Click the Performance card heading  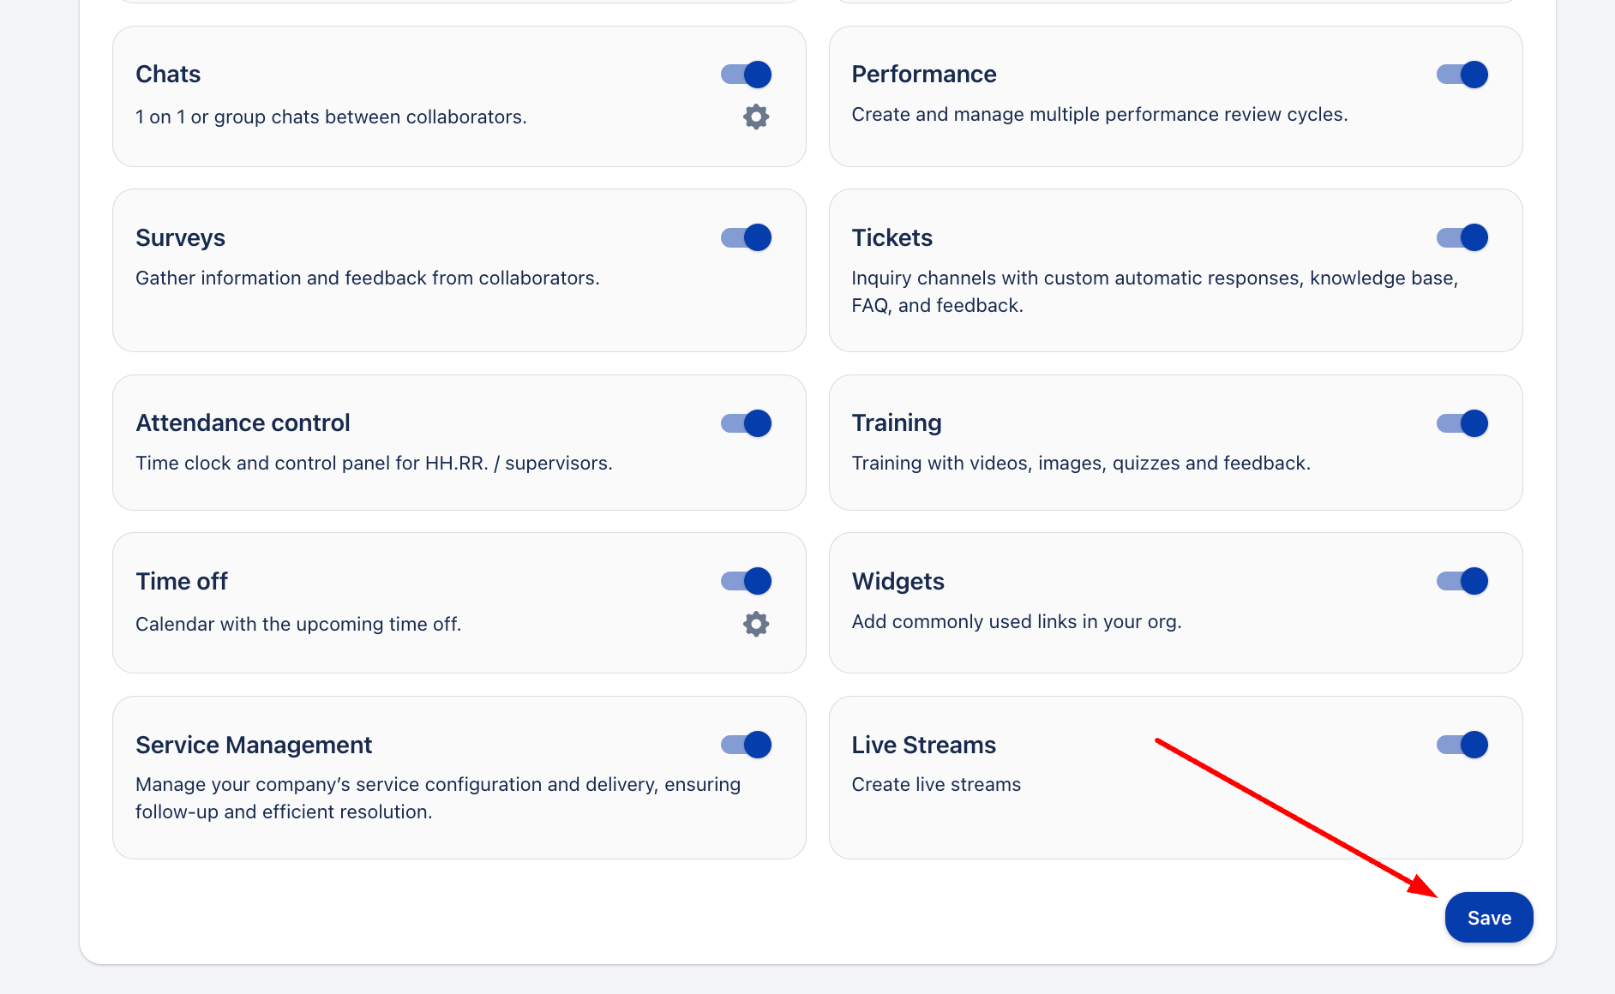(923, 75)
